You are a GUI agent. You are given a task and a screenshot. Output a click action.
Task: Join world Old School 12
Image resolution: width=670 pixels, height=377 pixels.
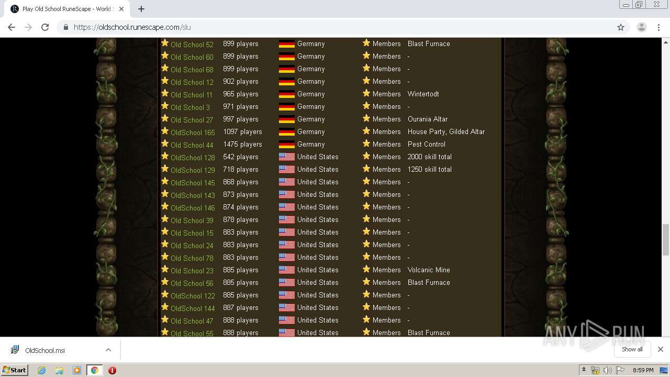pos(192,82)
